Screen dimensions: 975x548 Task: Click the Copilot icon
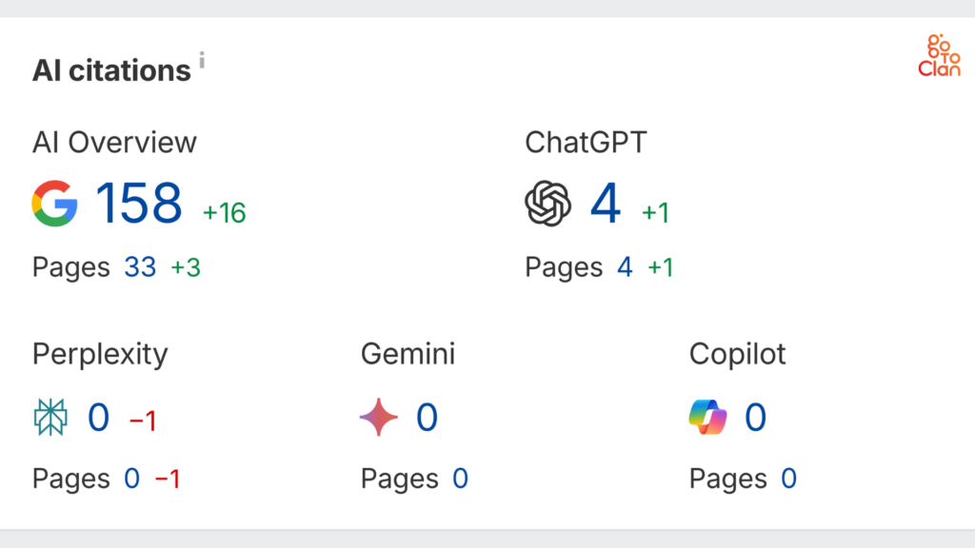[x=708, y=418]
